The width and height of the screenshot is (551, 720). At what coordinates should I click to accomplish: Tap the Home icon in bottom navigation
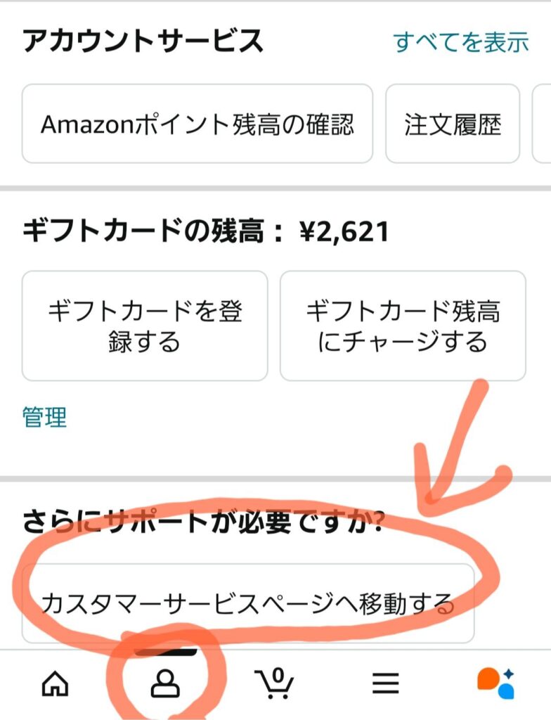[56, 682]
